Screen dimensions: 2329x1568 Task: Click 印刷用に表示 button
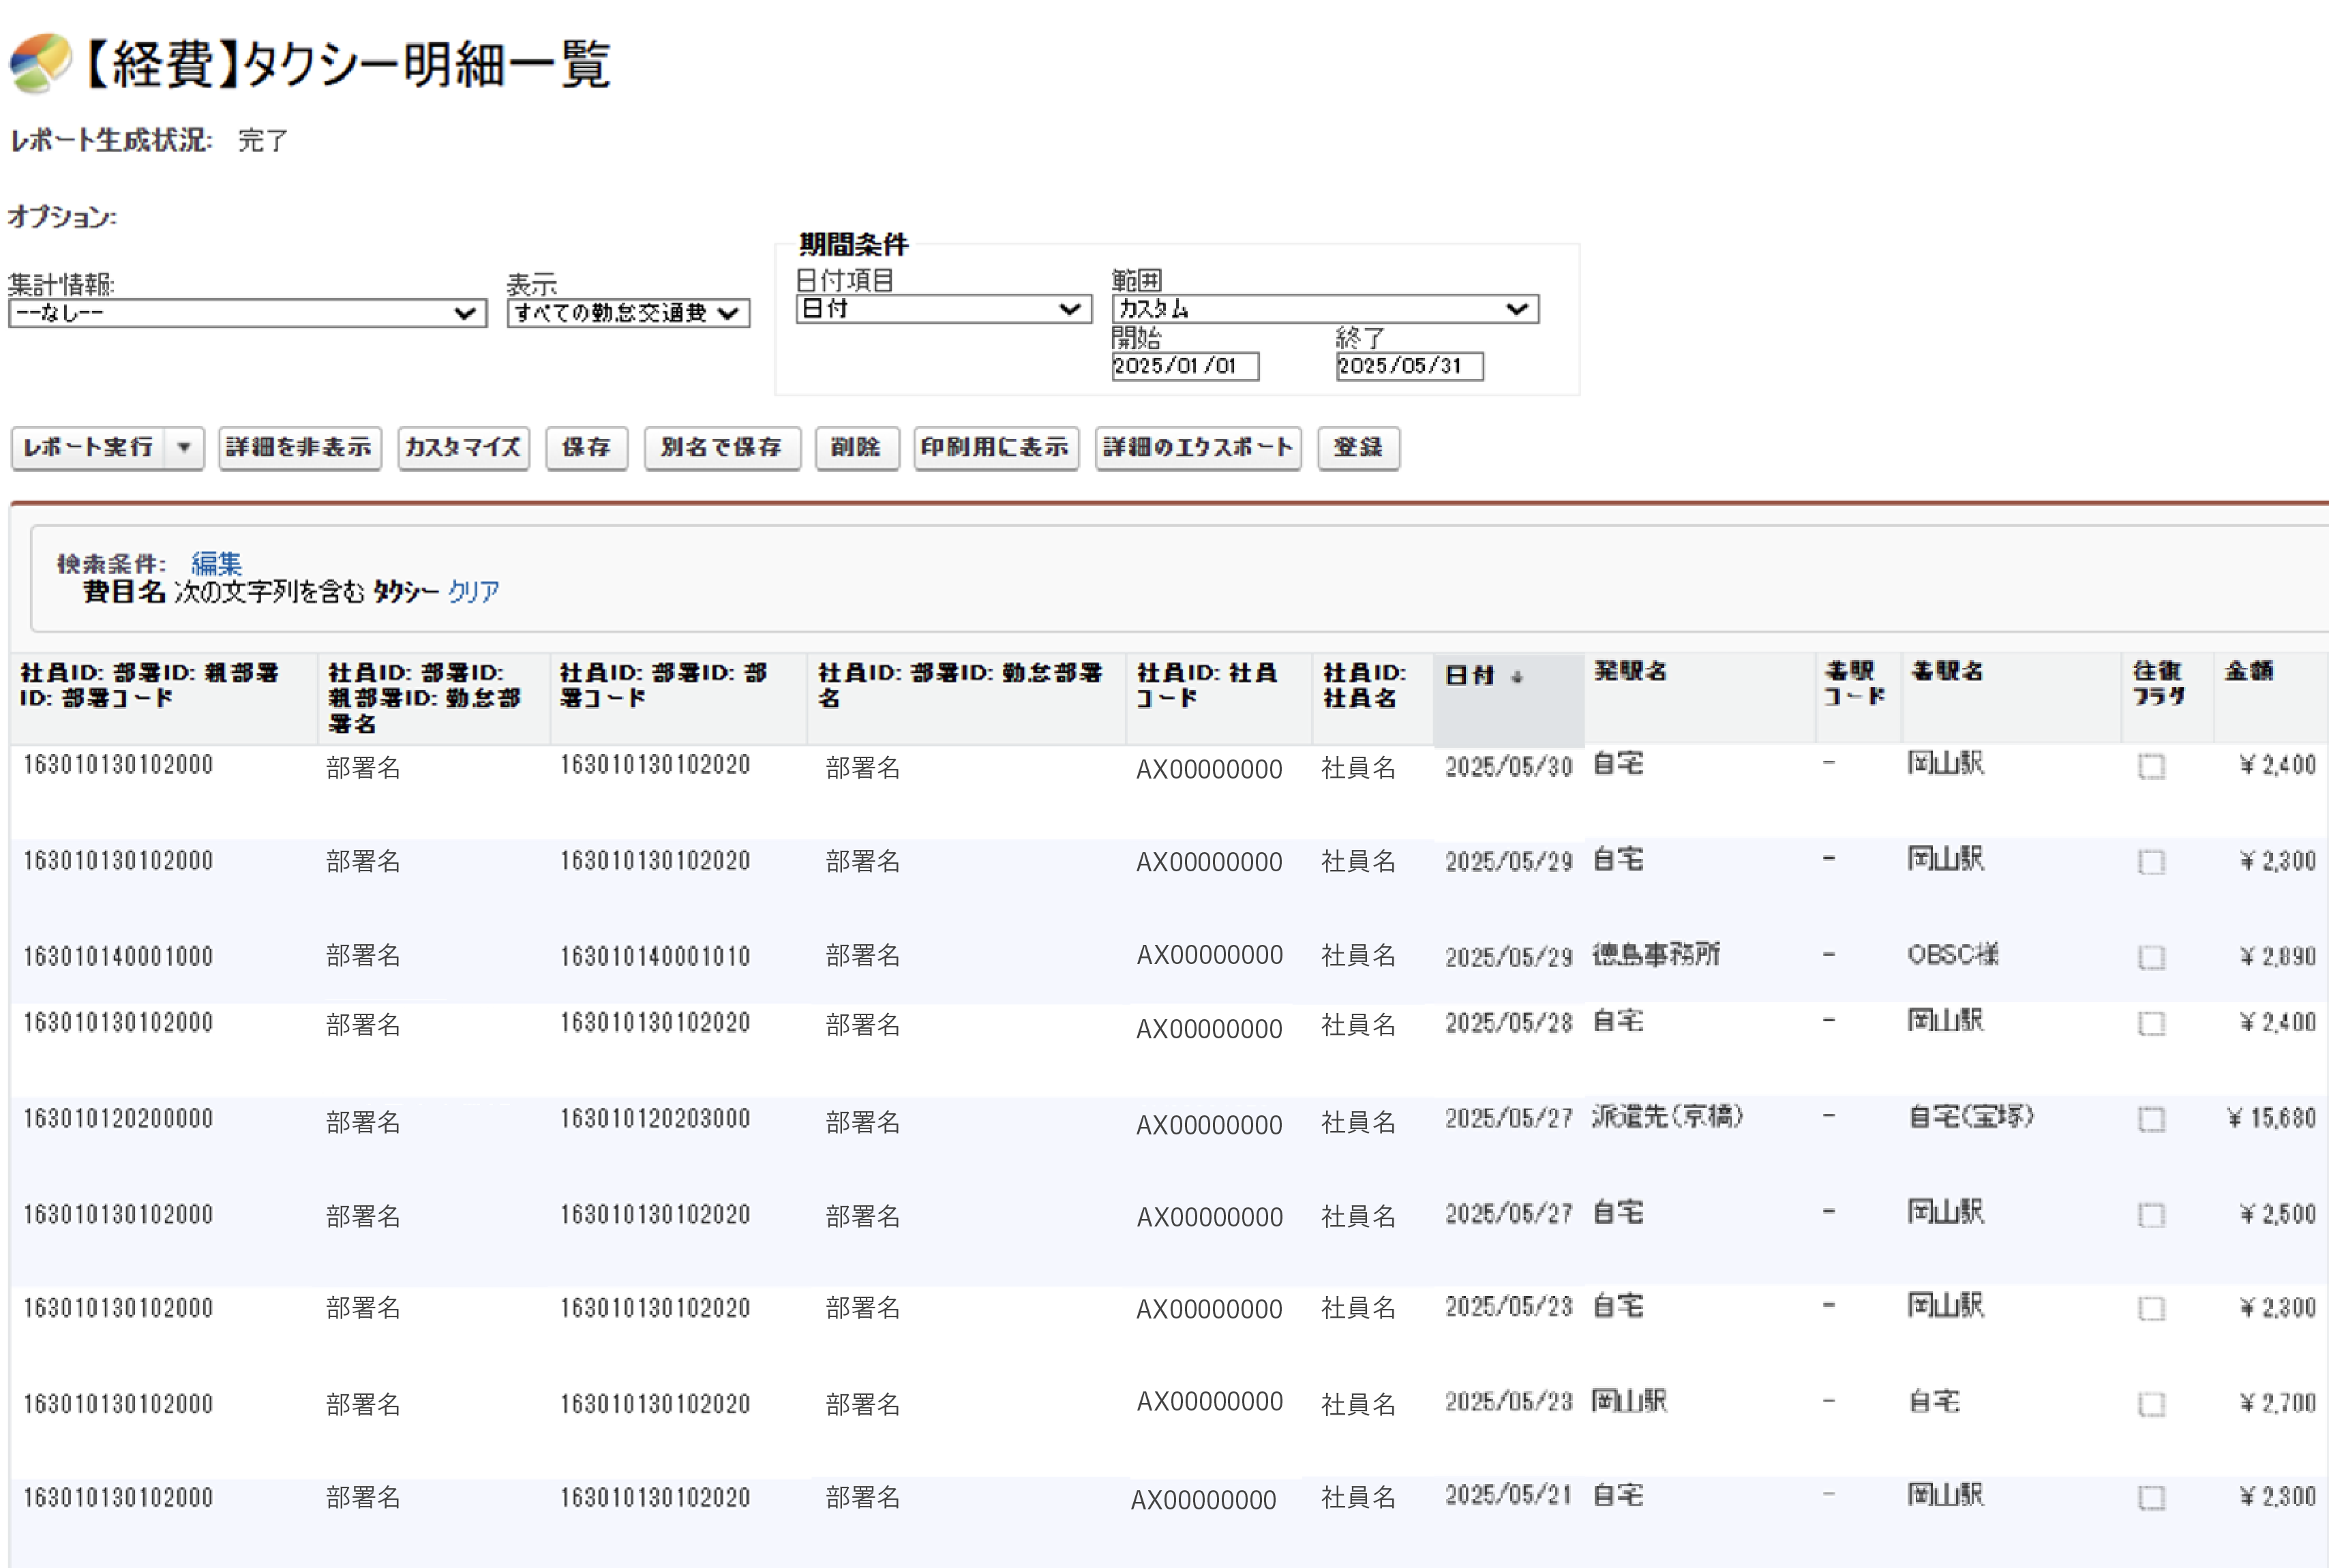point(995,447)
